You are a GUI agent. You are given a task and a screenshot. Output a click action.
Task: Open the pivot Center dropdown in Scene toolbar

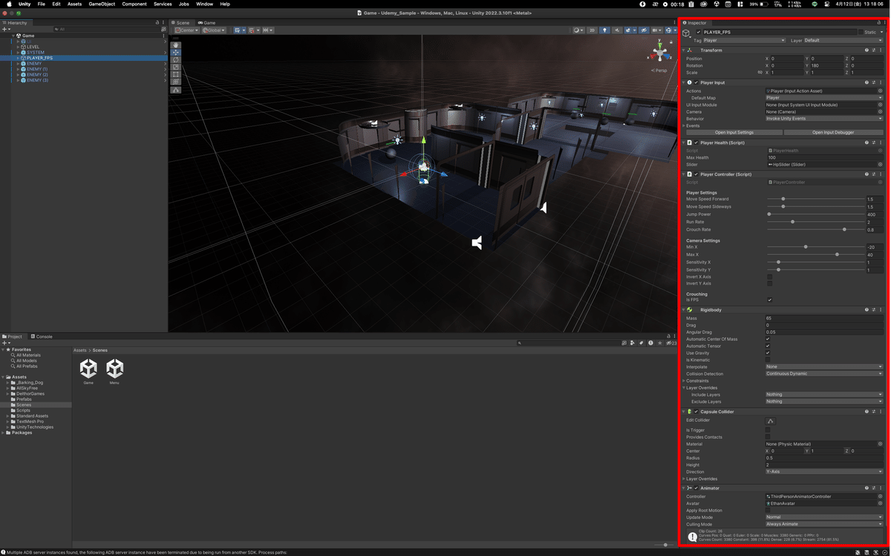[186, 30]
